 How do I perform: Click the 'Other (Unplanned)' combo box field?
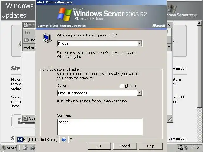click(x=100, y=93)
